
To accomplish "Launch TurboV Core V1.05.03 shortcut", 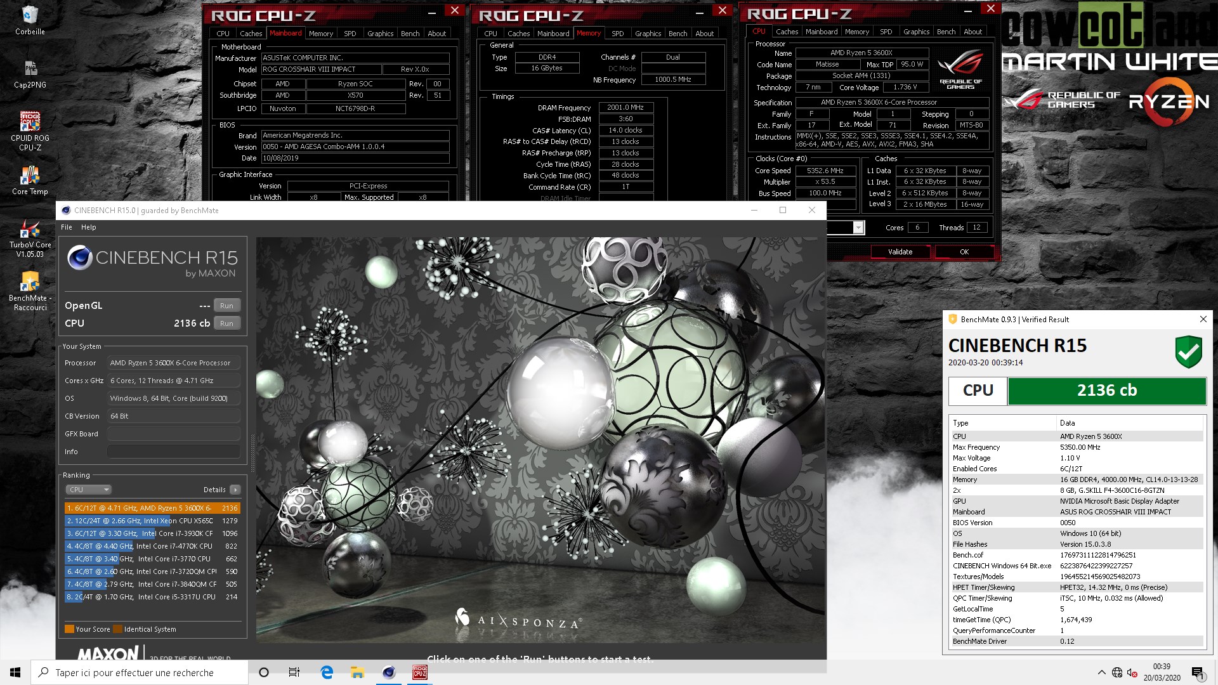I will point(30,238).
